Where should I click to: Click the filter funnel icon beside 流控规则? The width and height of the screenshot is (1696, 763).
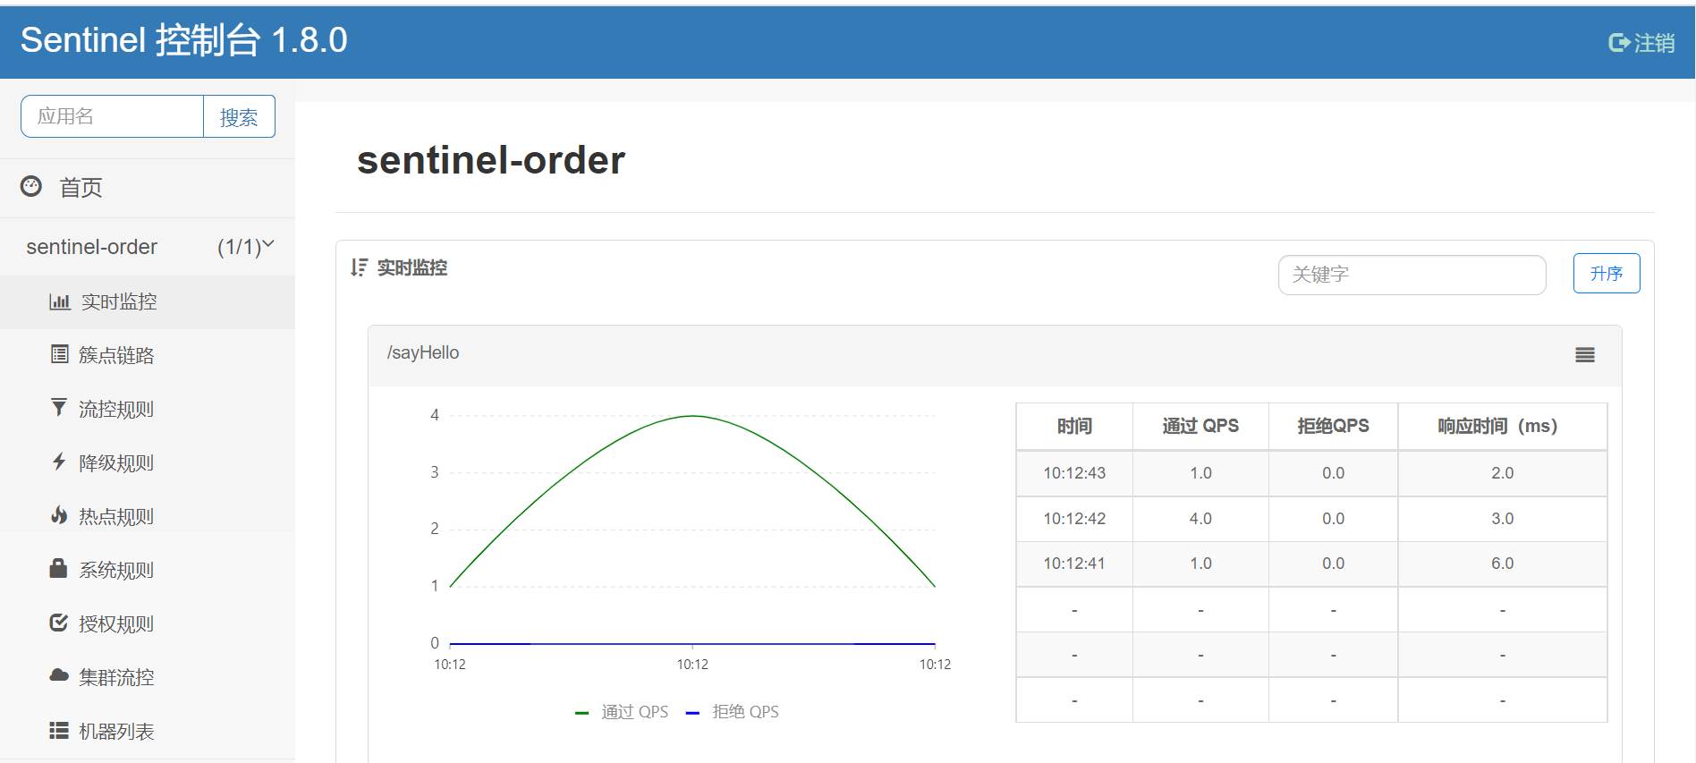[59, 408]
